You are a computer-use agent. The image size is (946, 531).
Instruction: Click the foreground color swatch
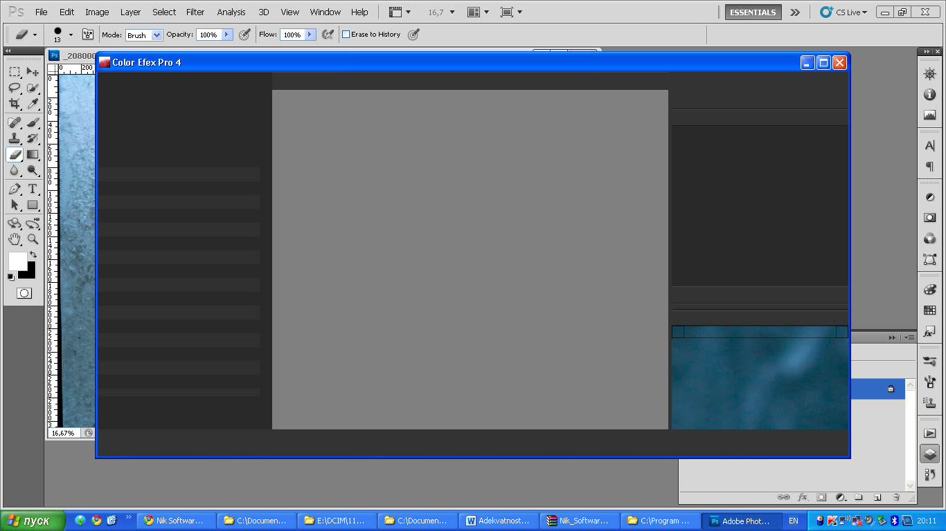pyautogui.click(x=17, y=261)
